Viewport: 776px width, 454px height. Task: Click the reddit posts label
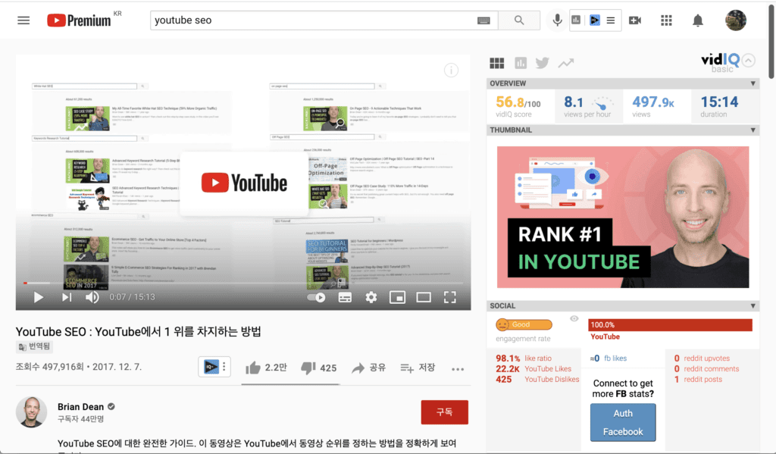(702, 379)
